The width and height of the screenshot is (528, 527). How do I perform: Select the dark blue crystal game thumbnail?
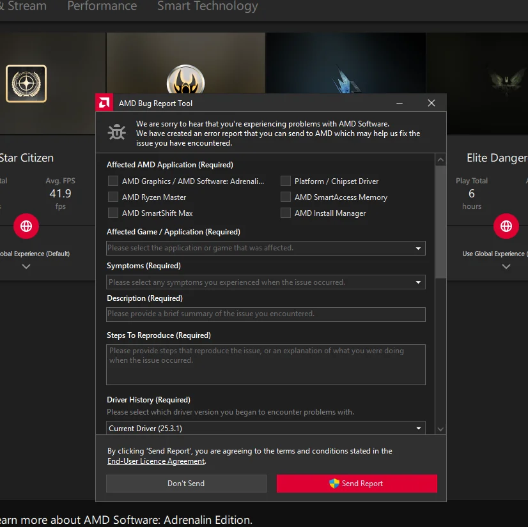pos(345,63)
